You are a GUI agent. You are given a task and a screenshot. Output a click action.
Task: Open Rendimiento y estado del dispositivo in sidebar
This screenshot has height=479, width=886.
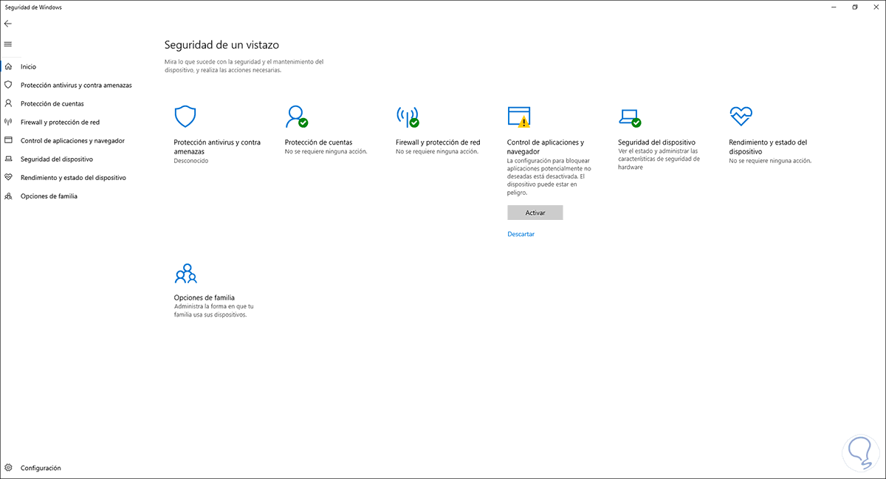73,178
